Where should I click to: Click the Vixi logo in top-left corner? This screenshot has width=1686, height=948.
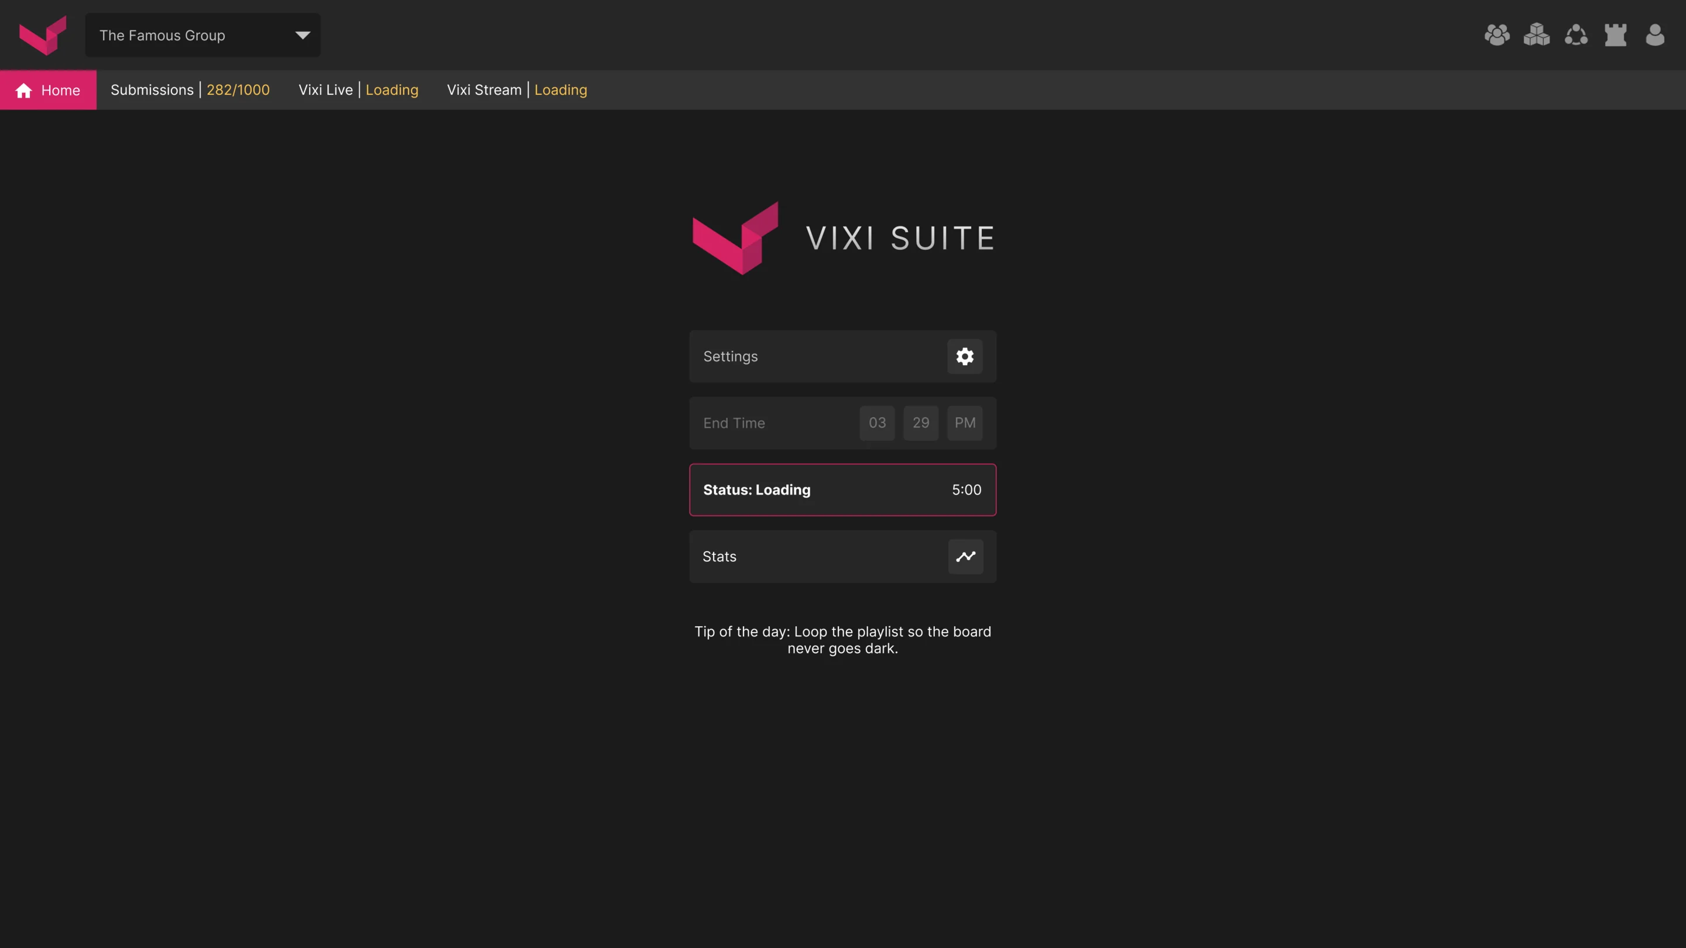[x=43, y=35]
